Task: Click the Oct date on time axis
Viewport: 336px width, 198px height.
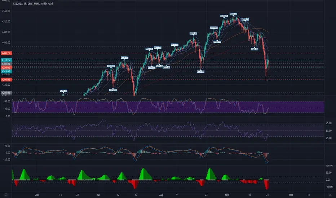Action: click(291, 195)
